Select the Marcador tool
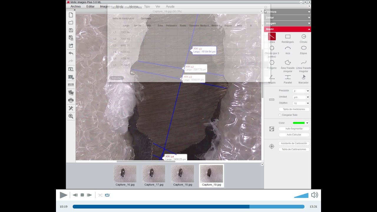 pos(304,77)
